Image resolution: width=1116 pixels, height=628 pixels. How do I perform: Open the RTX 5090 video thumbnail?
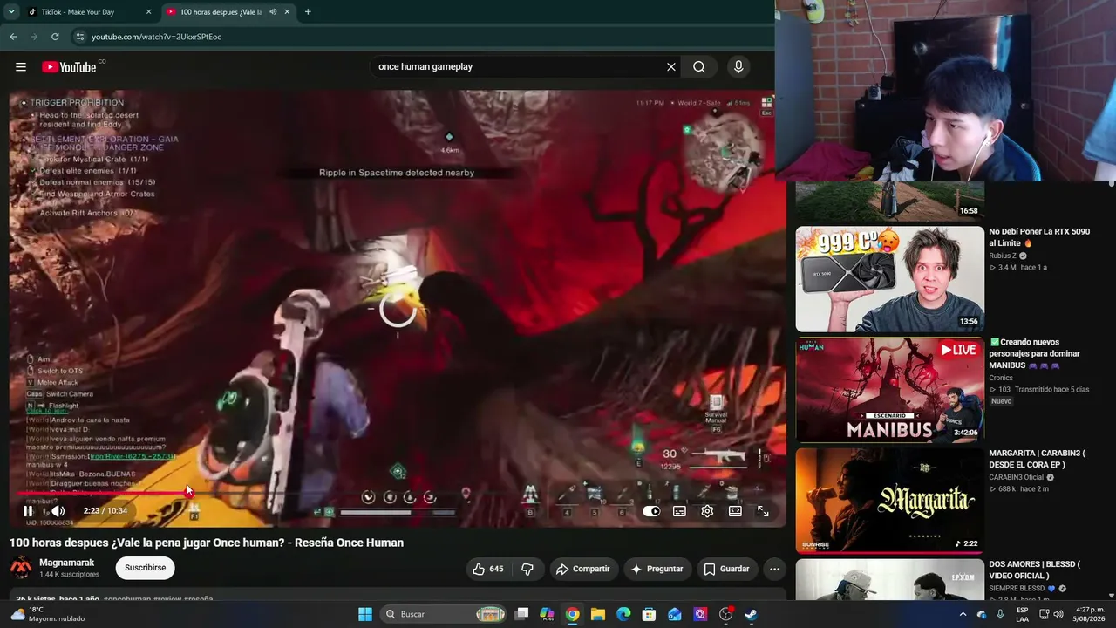(x=889, y=279)
